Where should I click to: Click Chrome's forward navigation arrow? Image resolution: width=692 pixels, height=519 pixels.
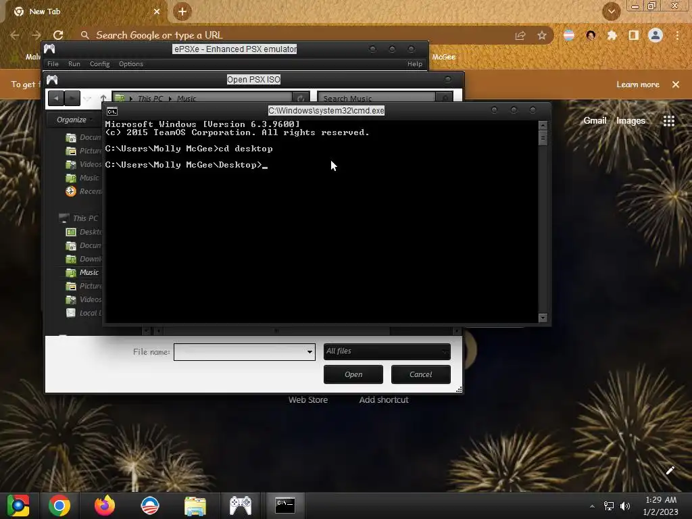[x=36, y=35]
